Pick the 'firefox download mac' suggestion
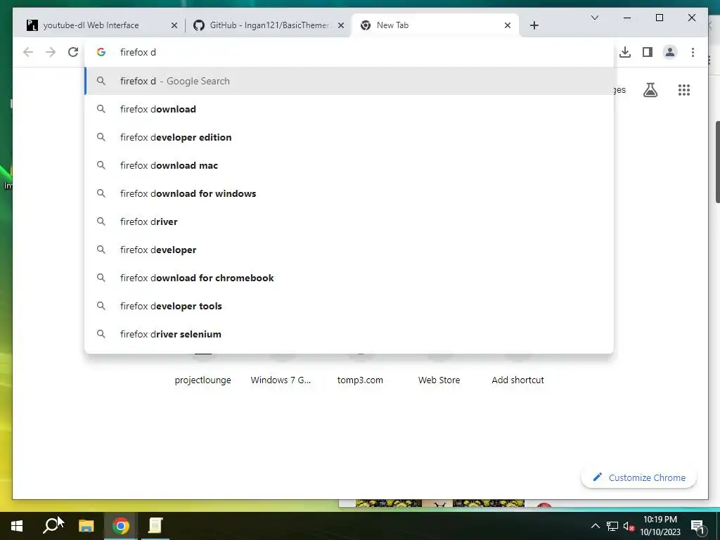Screen dimensions: 720x540 click(349, 165)
